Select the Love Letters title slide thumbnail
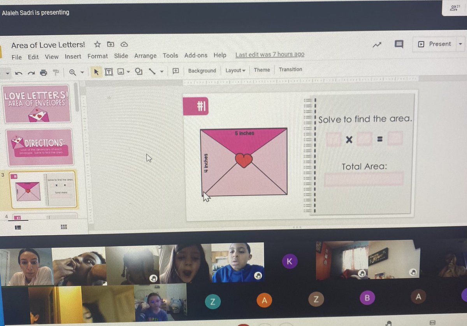Viewport: 467px width, 326px height. click(37, 104)
